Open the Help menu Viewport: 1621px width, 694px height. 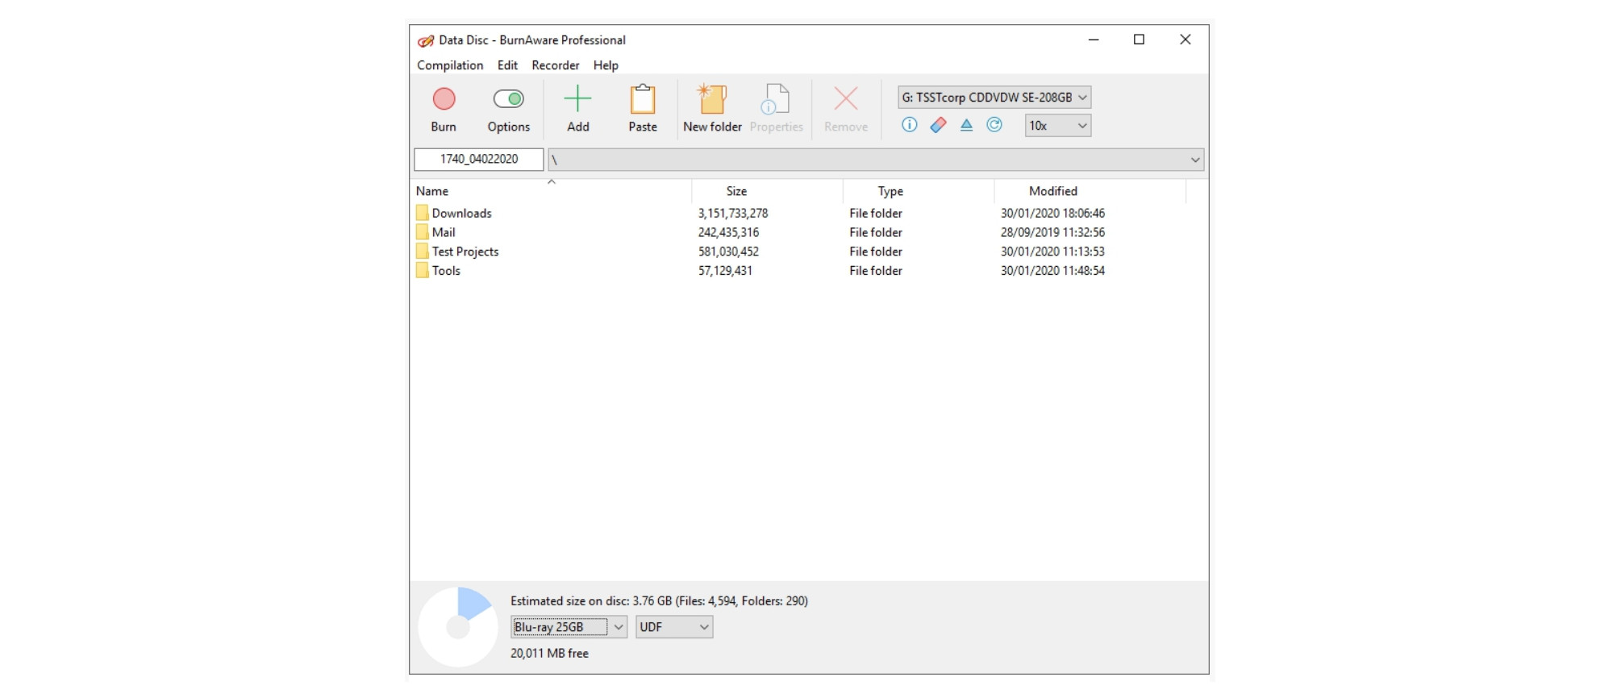pyautogui.click(x=606, y=65)
